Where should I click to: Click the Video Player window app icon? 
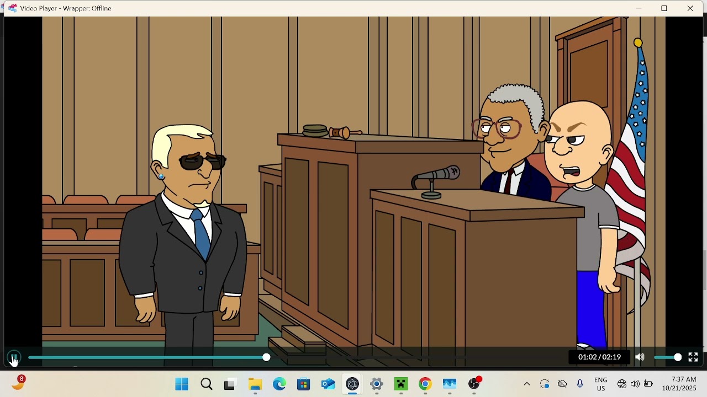(x=12, y=8)
